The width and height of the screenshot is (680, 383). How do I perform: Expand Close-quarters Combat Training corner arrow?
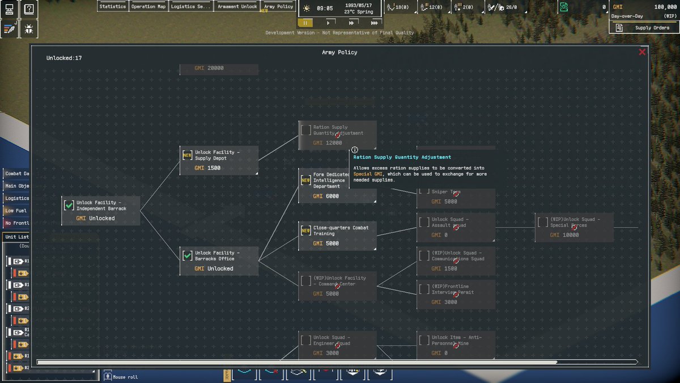[x=375, y=249]
